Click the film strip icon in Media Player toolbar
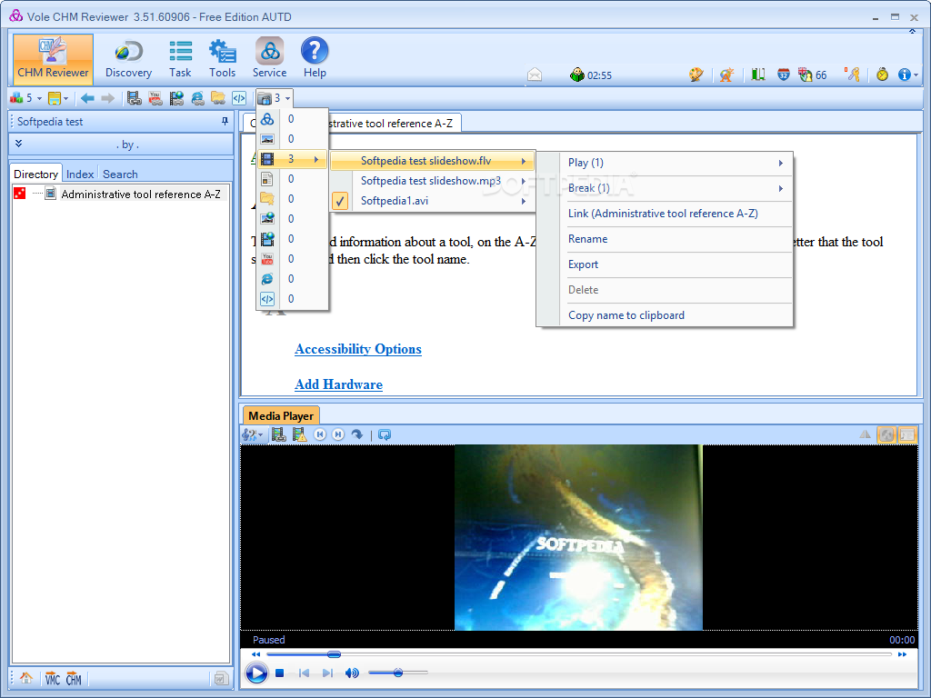 278,434
